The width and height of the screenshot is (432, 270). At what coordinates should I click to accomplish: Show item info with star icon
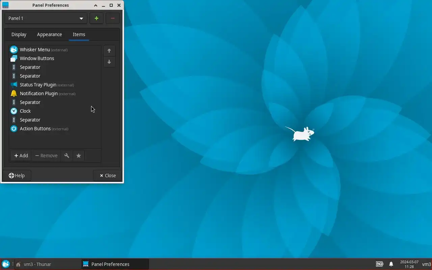pos(79,156)
